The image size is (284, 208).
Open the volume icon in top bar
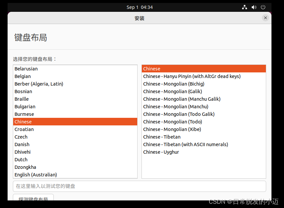[254, 7]
